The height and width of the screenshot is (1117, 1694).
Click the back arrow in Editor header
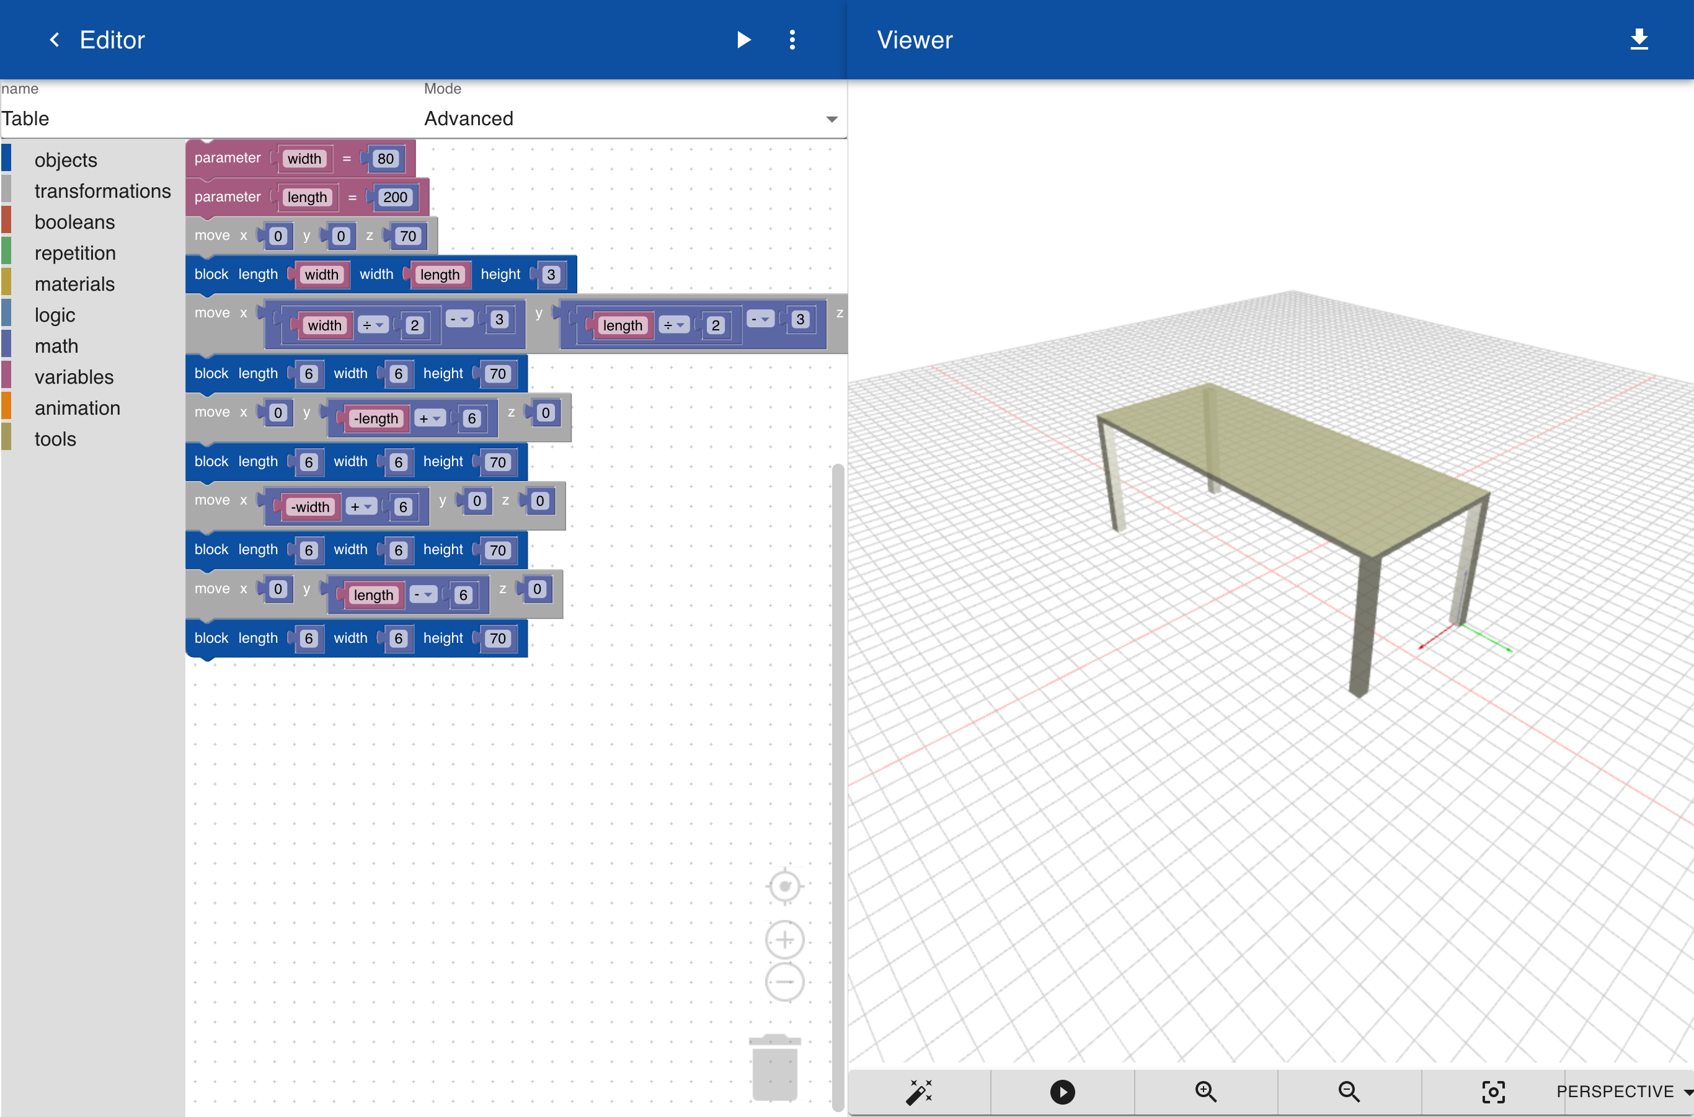click(54, 40)
